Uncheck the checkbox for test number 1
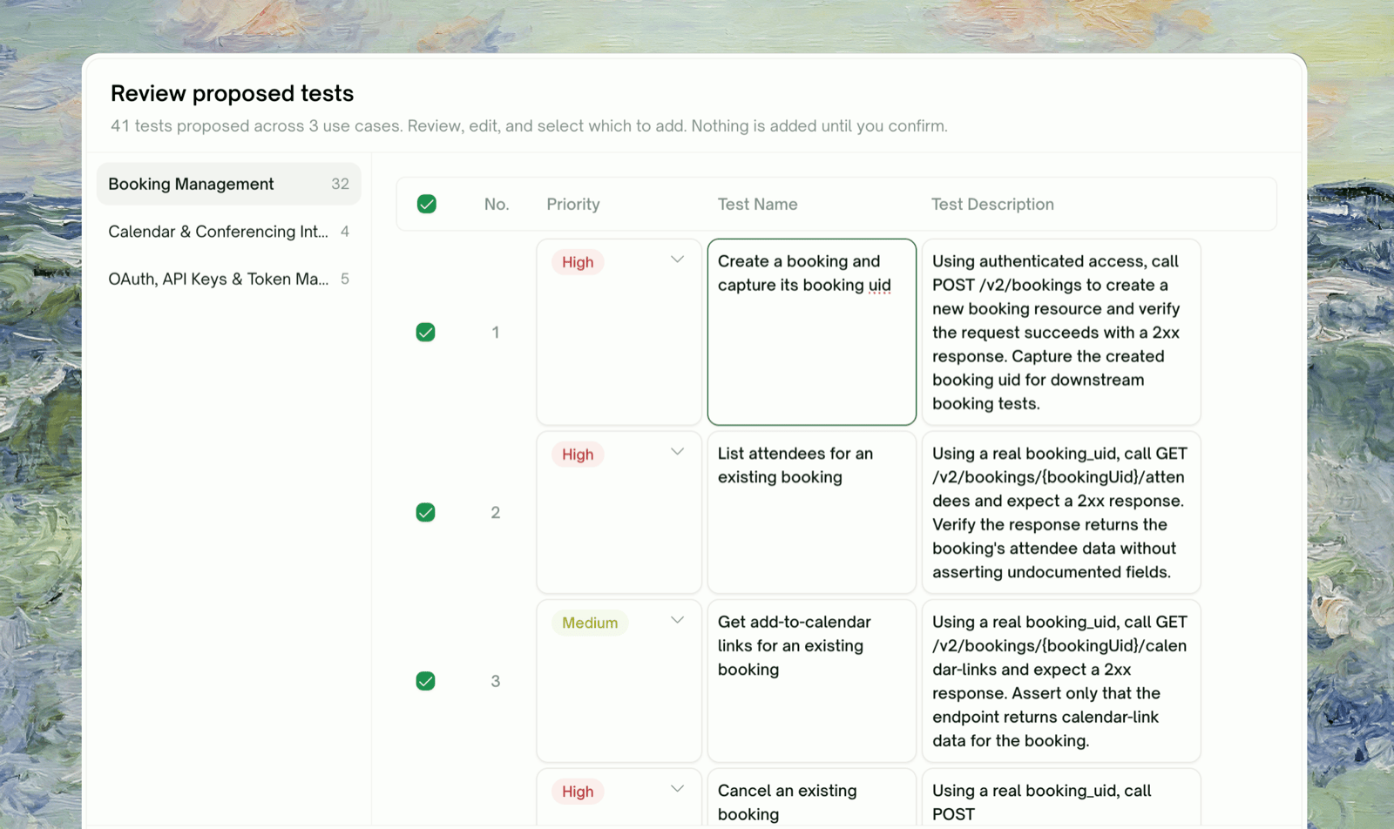Viewport: 1394px width, 829px height. point(425,332)
